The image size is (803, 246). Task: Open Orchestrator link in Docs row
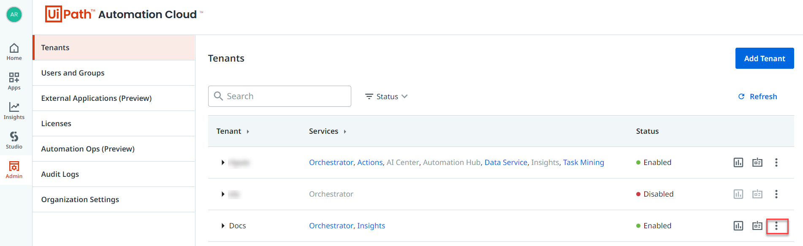[x=331, y=226]
